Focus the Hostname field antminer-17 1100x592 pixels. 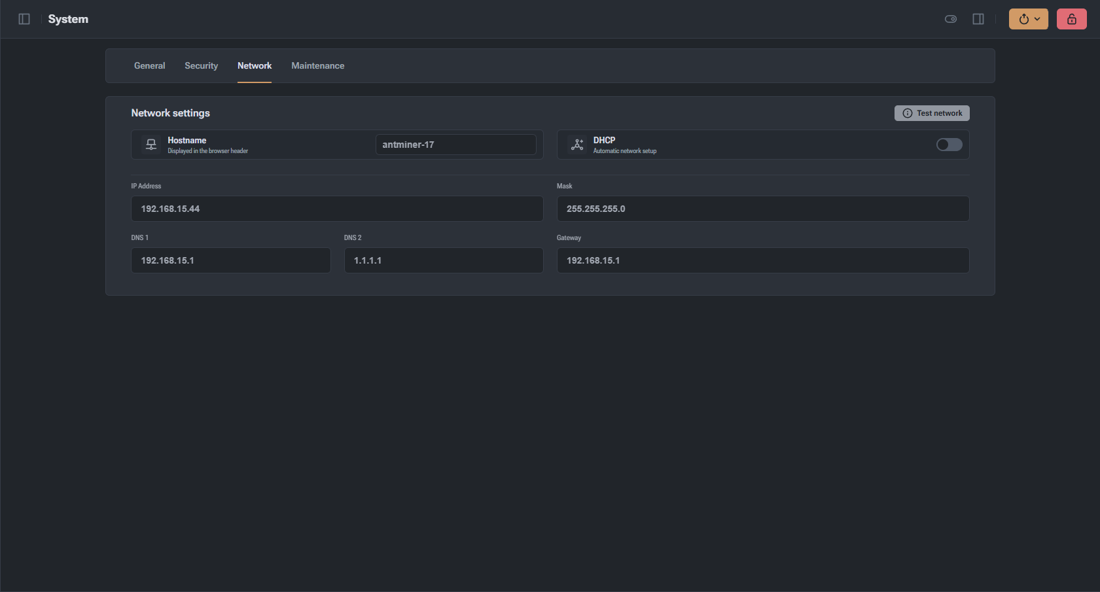(x=455, y=145)
